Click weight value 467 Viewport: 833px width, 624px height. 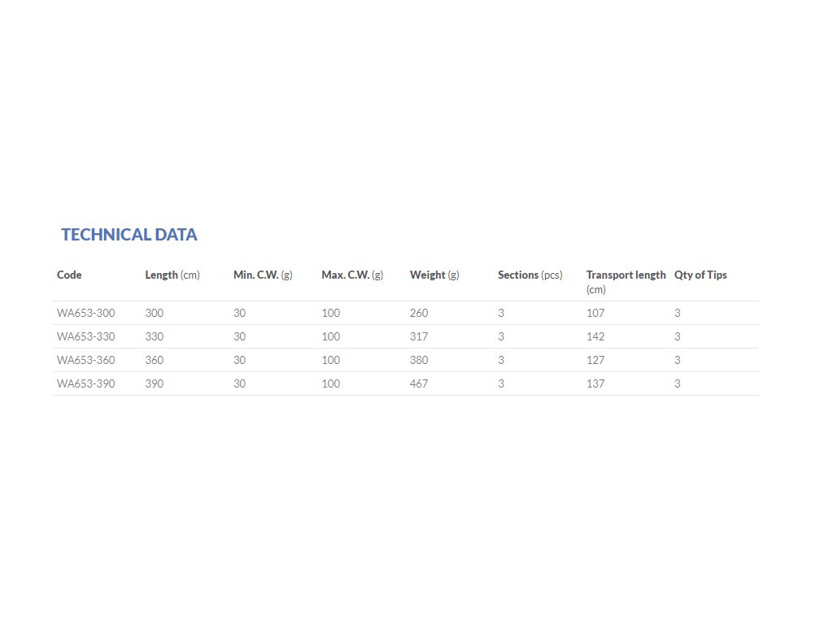point(419,383)
